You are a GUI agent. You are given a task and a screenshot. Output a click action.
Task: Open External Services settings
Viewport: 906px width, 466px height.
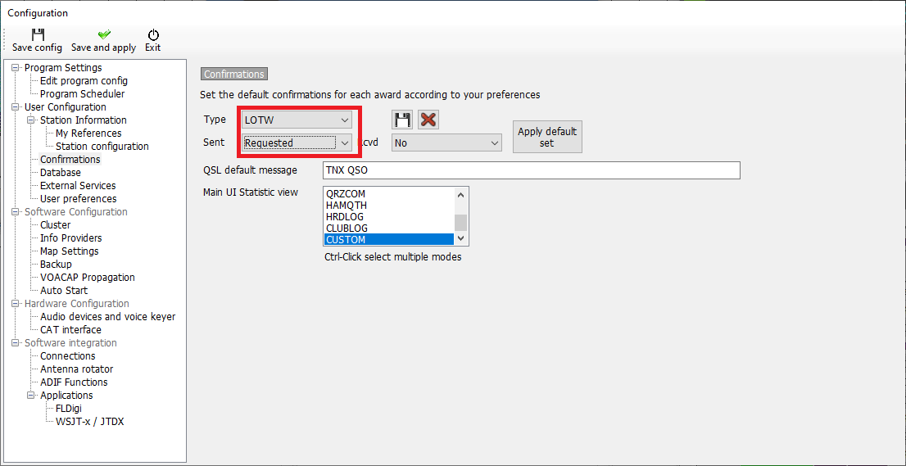78,186
